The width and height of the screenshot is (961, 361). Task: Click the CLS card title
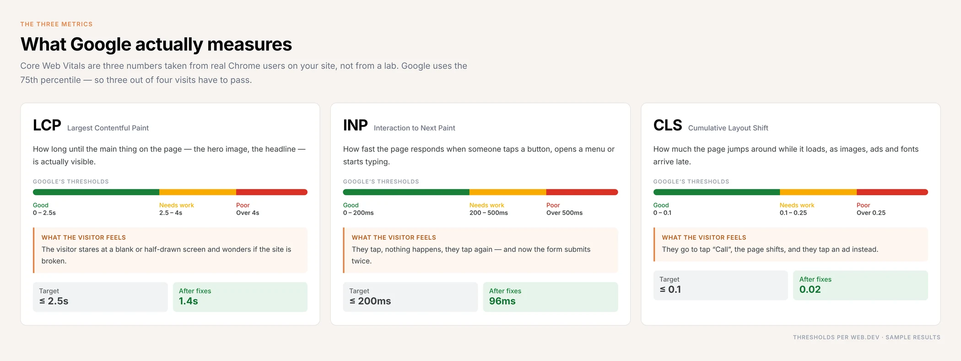(x=668, y=125)
